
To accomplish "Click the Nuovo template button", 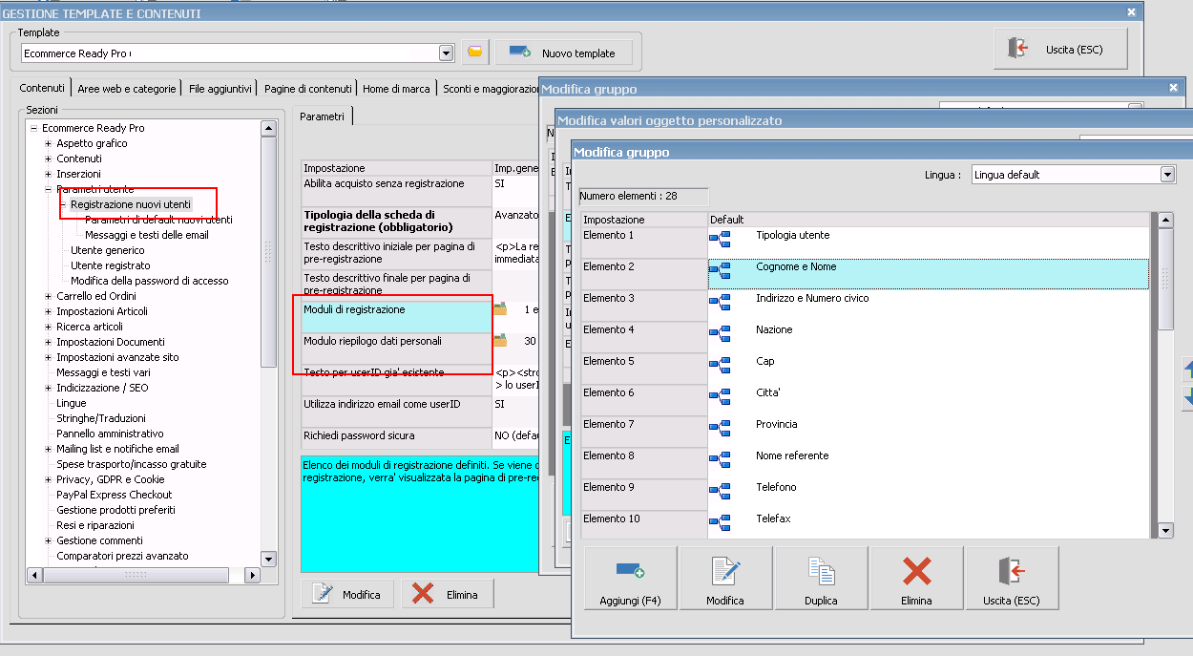I will coord(562,53).
